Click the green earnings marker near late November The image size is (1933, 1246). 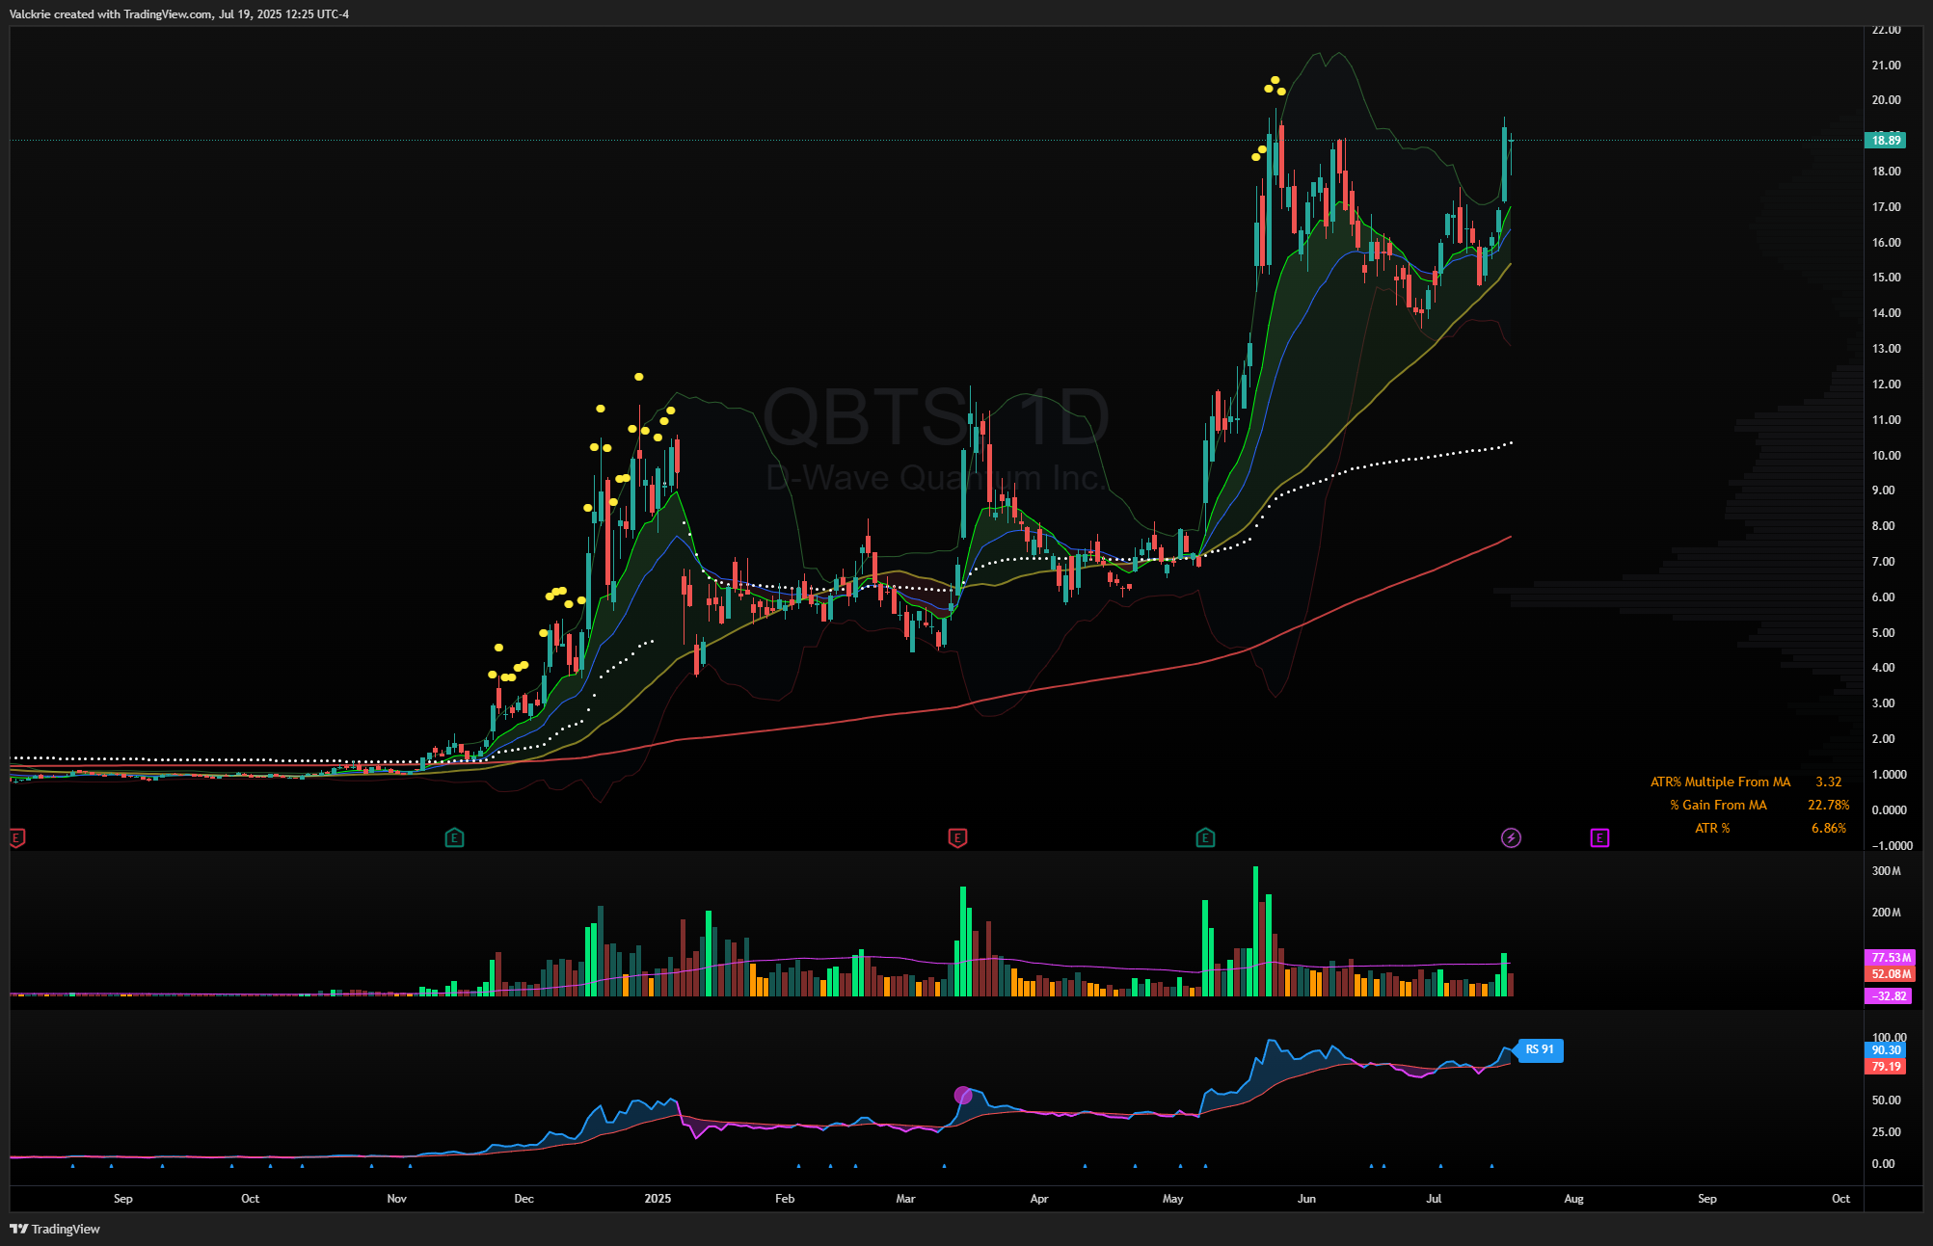pyautogui.click(x=454, y=837)
